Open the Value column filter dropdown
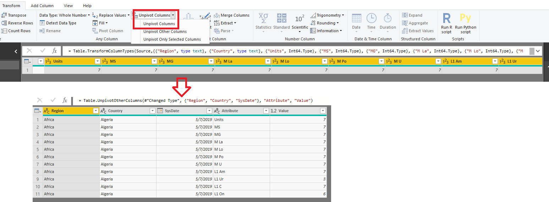Viewport: 549px width, 202px height. tap(323, 111)
